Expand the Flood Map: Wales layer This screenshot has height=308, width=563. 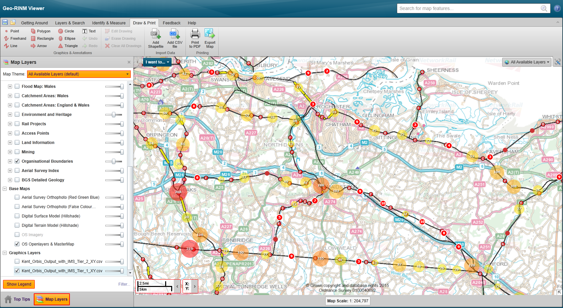[10, 87]
